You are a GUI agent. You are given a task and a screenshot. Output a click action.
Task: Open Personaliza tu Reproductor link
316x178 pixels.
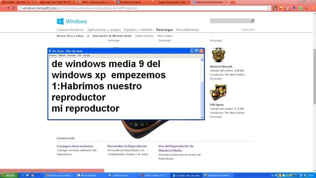(x=127, y=146)
